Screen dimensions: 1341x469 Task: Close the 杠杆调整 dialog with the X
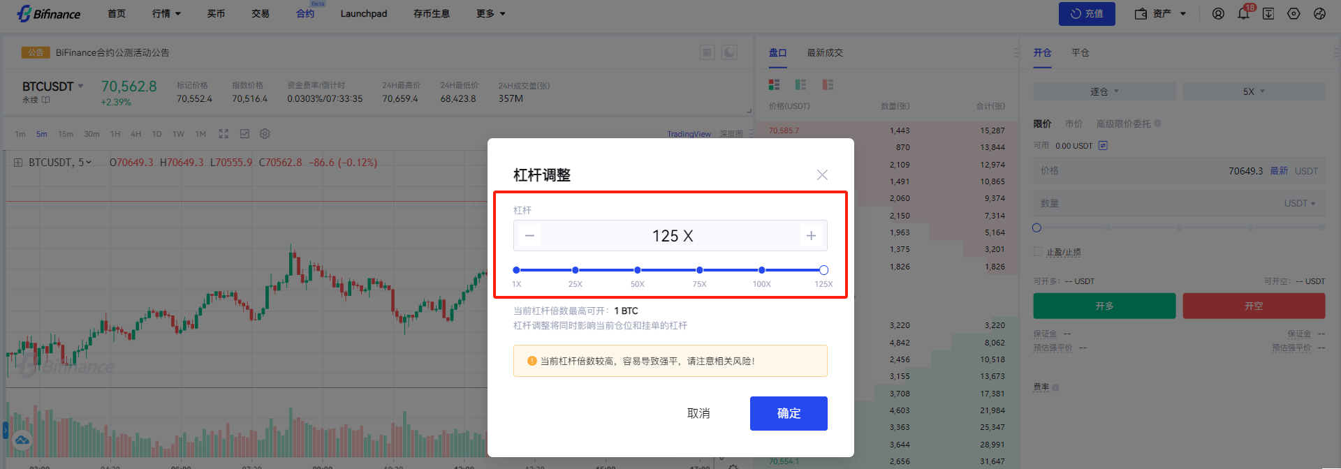[x=822, y=175]
